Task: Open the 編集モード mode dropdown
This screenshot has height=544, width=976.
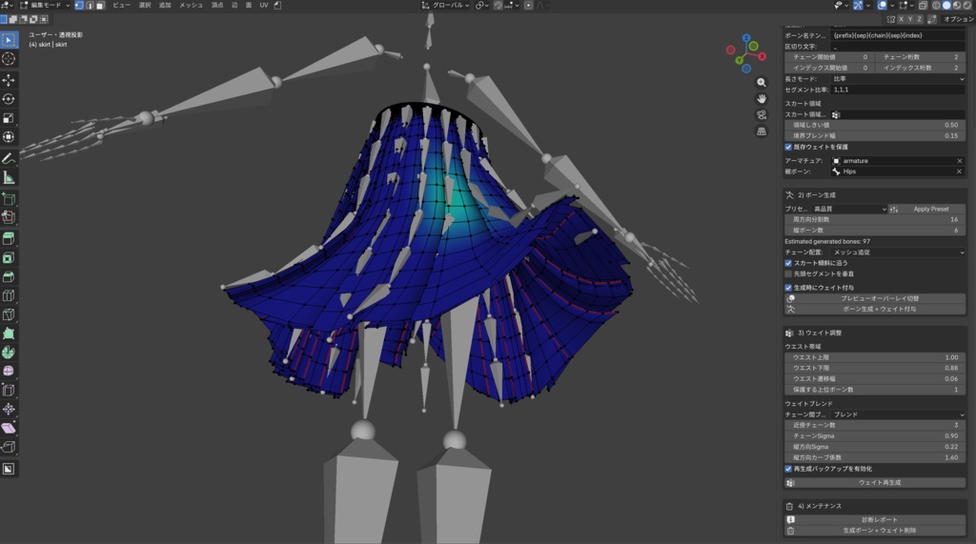Action: pyautogui.click(x=46, y=5)
